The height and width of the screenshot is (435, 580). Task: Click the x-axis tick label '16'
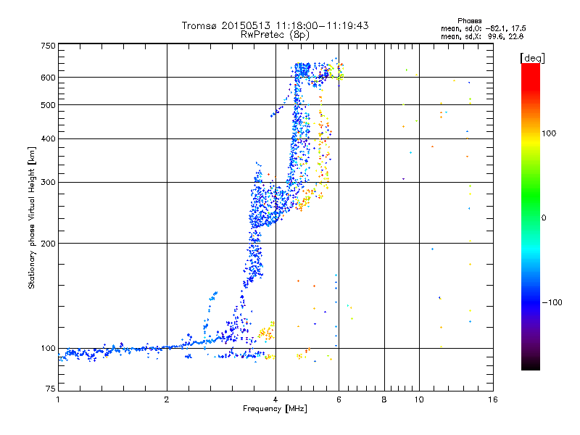(x=493, y=399)
